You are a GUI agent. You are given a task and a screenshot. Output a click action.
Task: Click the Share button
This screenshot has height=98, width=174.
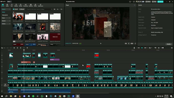[x=148, y=2]
